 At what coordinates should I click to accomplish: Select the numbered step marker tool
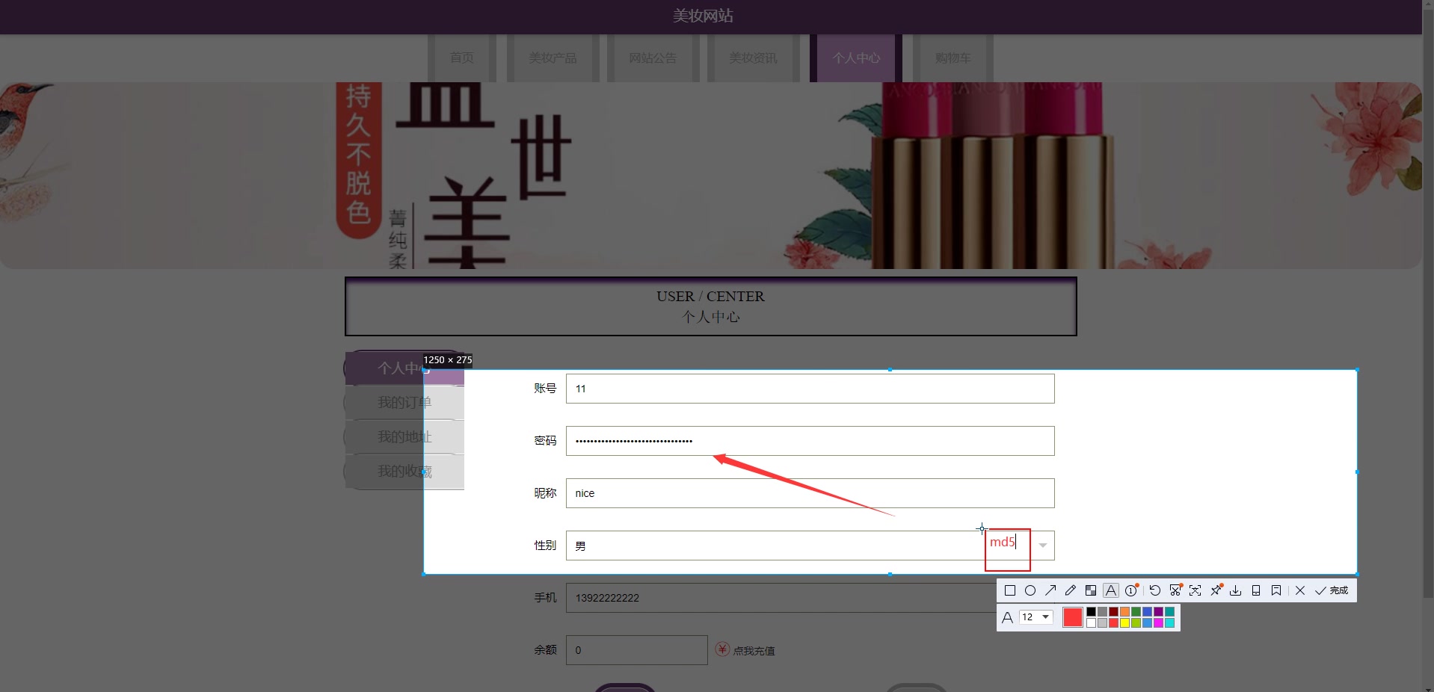pyautogui.click(x=1130, y=590)
